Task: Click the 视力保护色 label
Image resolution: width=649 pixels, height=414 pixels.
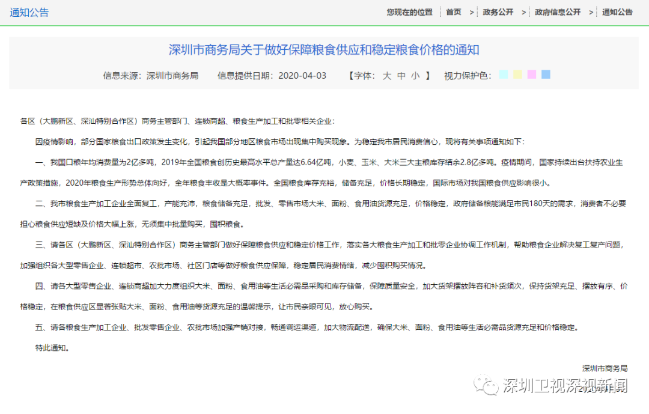Action: point(468,76)
